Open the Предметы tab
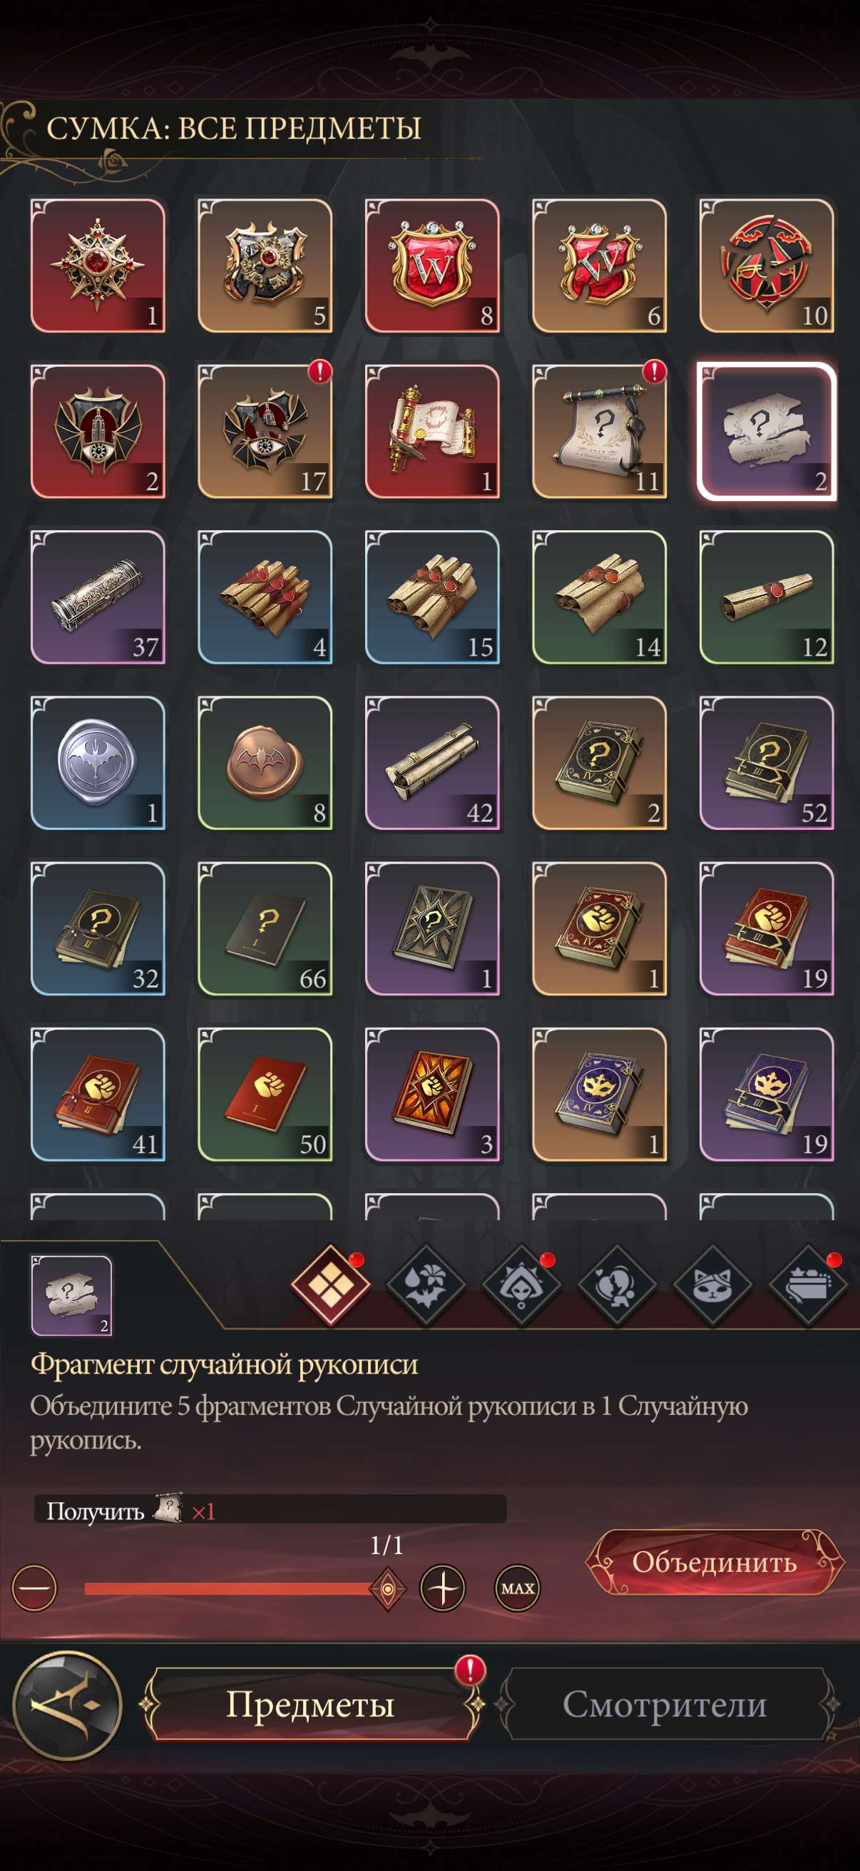 (x=311, y=1704)
